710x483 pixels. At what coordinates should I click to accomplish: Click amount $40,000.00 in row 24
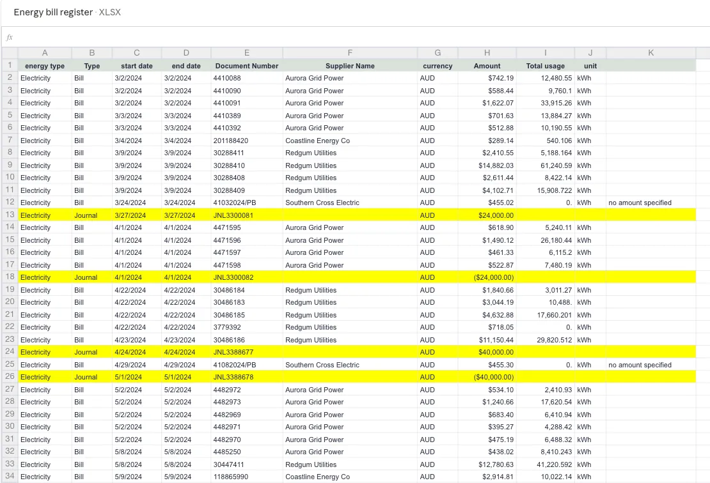pos(487,352)
